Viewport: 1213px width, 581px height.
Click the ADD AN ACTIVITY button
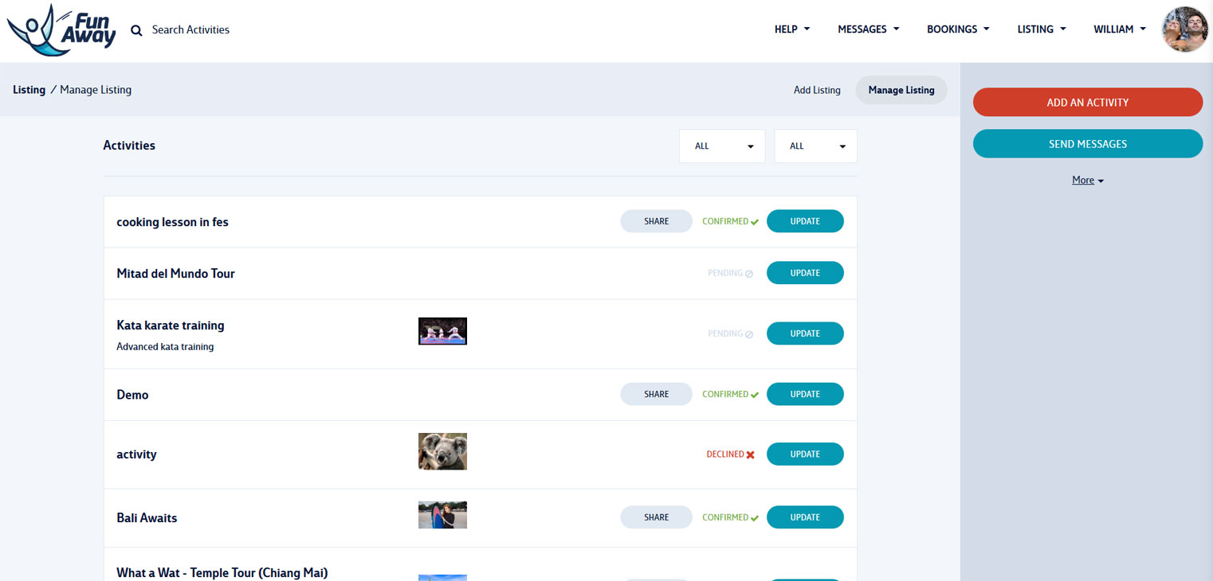coord(1087,103)
